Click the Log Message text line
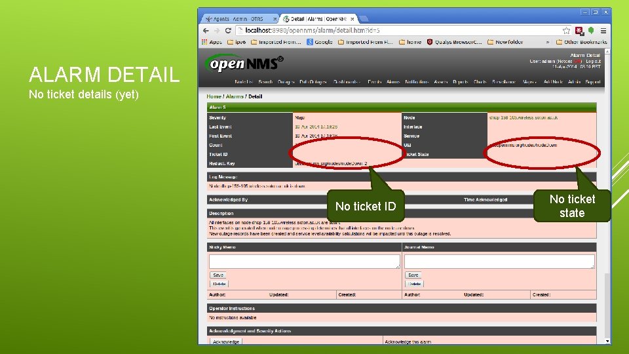Screen dimensions: 629x354 point(257,186)
